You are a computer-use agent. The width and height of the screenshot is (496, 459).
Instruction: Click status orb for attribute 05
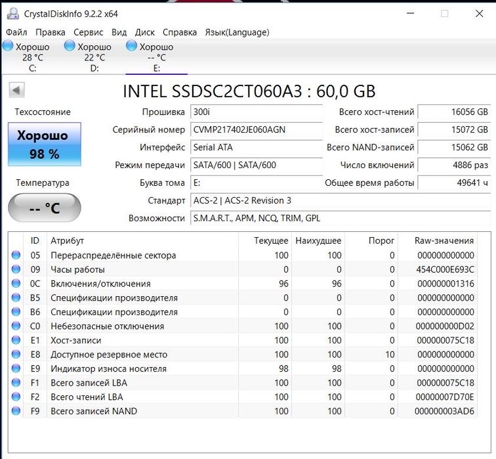coord(16,255)
